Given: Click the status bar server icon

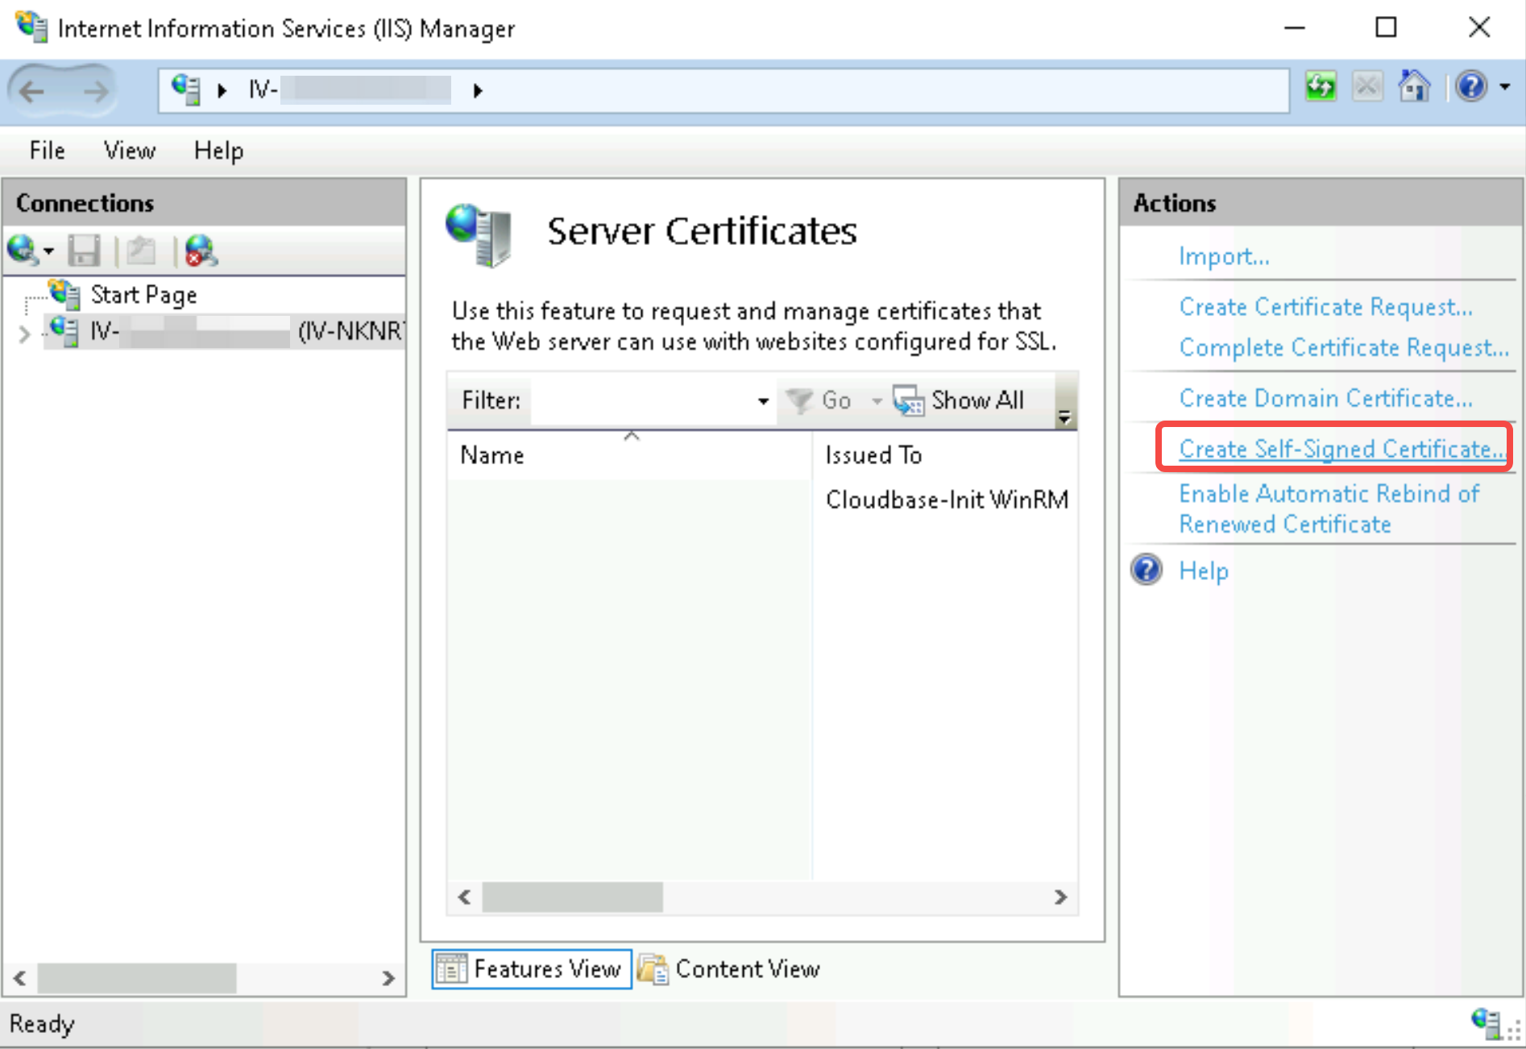Looking at the screenshot, I should tap(1485, 1023).
